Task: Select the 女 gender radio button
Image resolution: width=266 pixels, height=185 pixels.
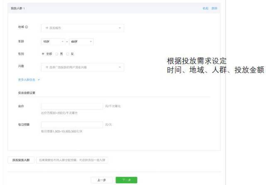Action: (68, 54)
